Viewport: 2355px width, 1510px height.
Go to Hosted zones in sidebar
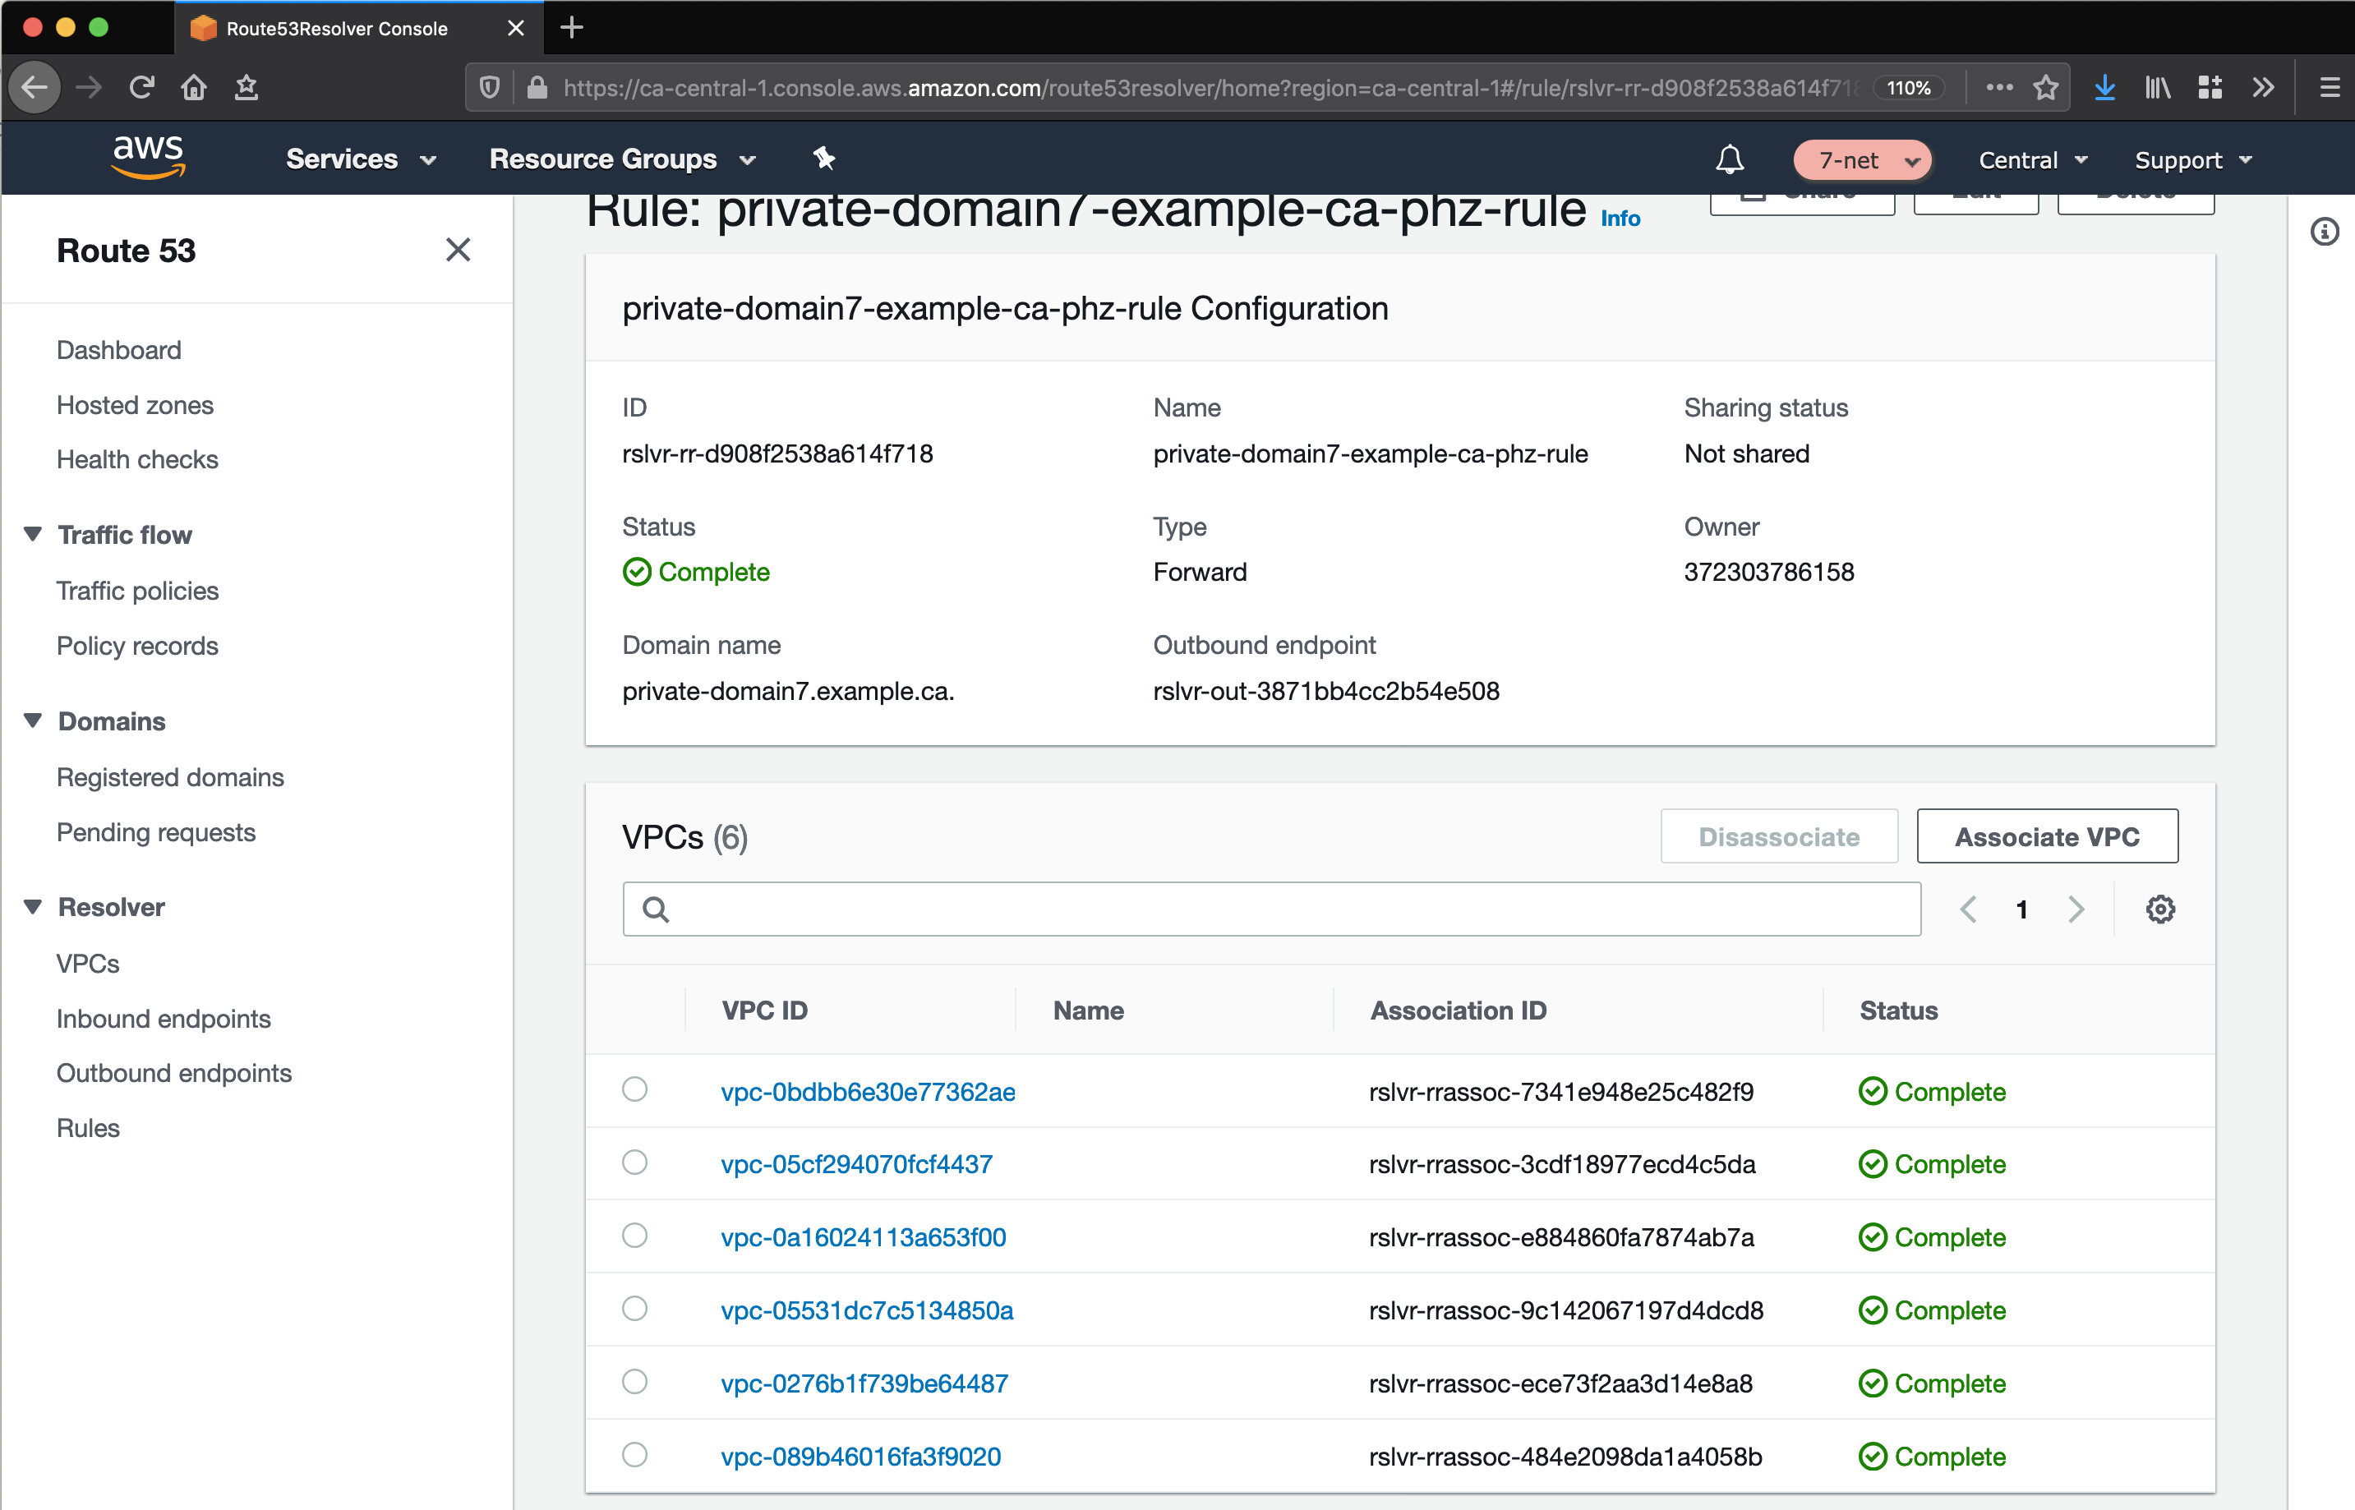coord(134,405)
